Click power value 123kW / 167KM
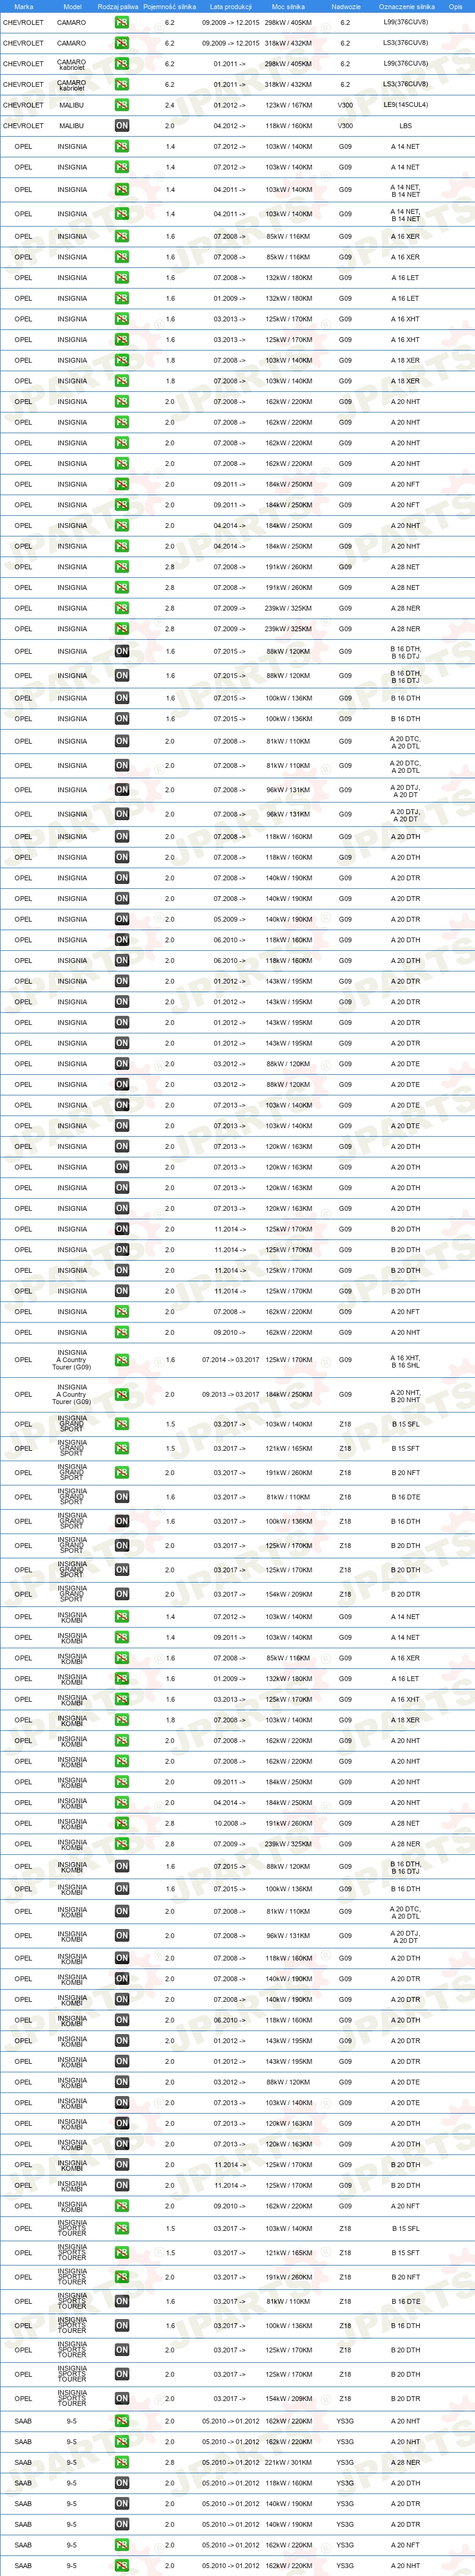 pyautogui.click(x=288, y=105)
